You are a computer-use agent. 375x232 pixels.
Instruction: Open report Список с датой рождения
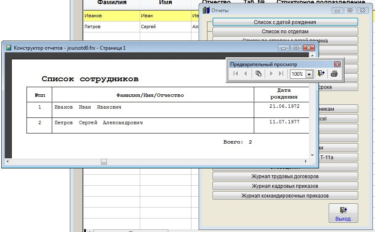click(x=285, y=22)
